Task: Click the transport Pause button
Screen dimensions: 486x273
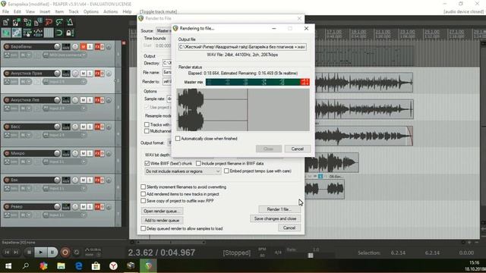Action: [52, 253]
